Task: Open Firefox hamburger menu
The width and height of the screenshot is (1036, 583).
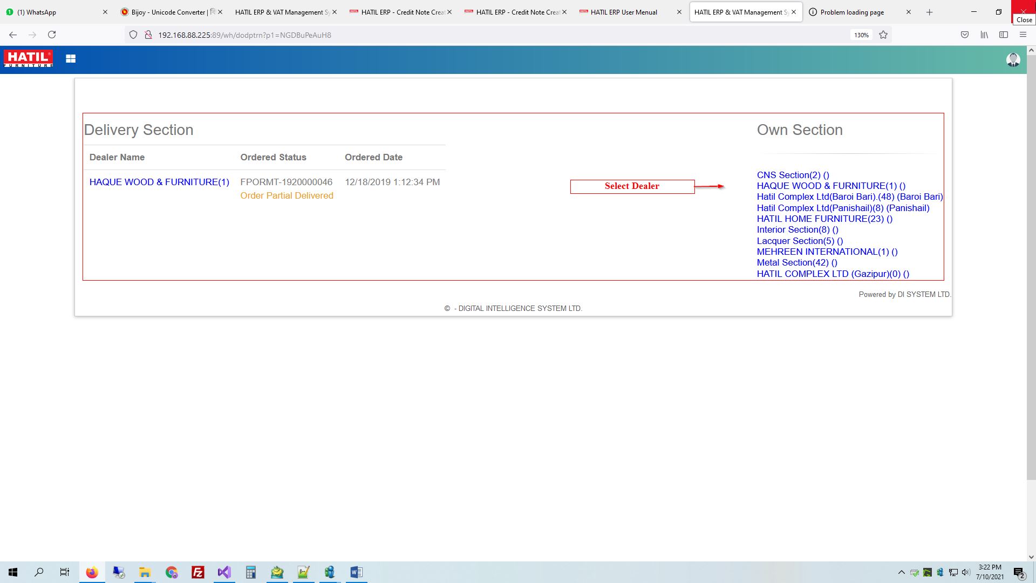Action: tap(1023, 35)
